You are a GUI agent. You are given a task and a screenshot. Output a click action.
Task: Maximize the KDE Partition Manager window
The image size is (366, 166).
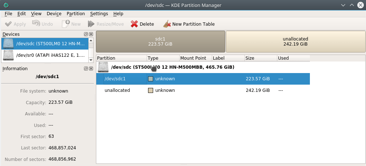point(352,5)
